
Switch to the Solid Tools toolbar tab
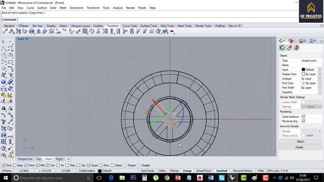(x=167, y=26)
